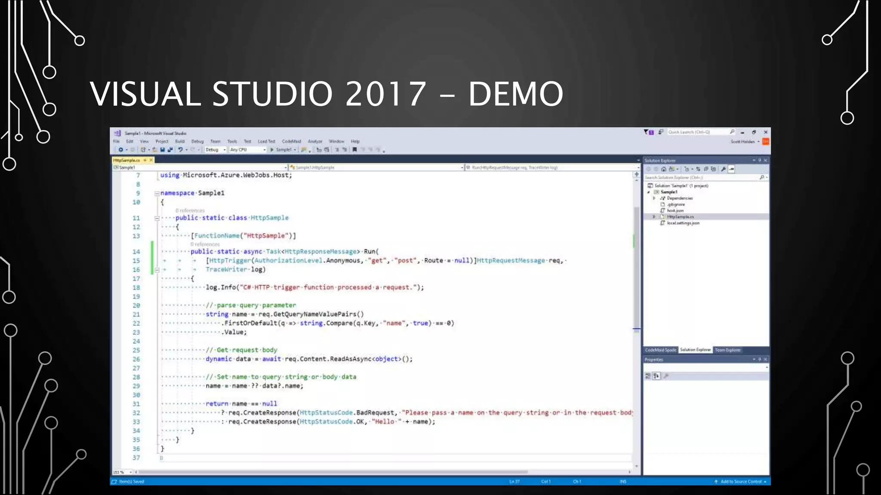Select local.settings.json in Solution Explorer
The height and width of the screenshot is (495, 881).
coord(683,223)
